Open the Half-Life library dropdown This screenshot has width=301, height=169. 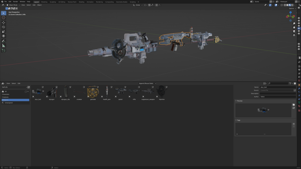[x=14, y=87]
